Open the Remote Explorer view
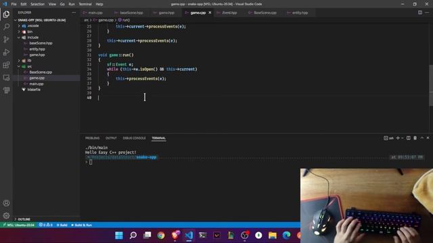 6,78
